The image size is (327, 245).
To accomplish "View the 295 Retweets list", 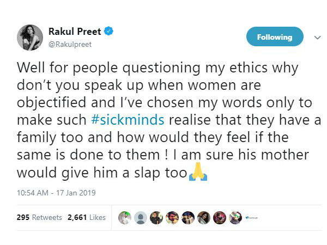I will click(x=39, y=217).
